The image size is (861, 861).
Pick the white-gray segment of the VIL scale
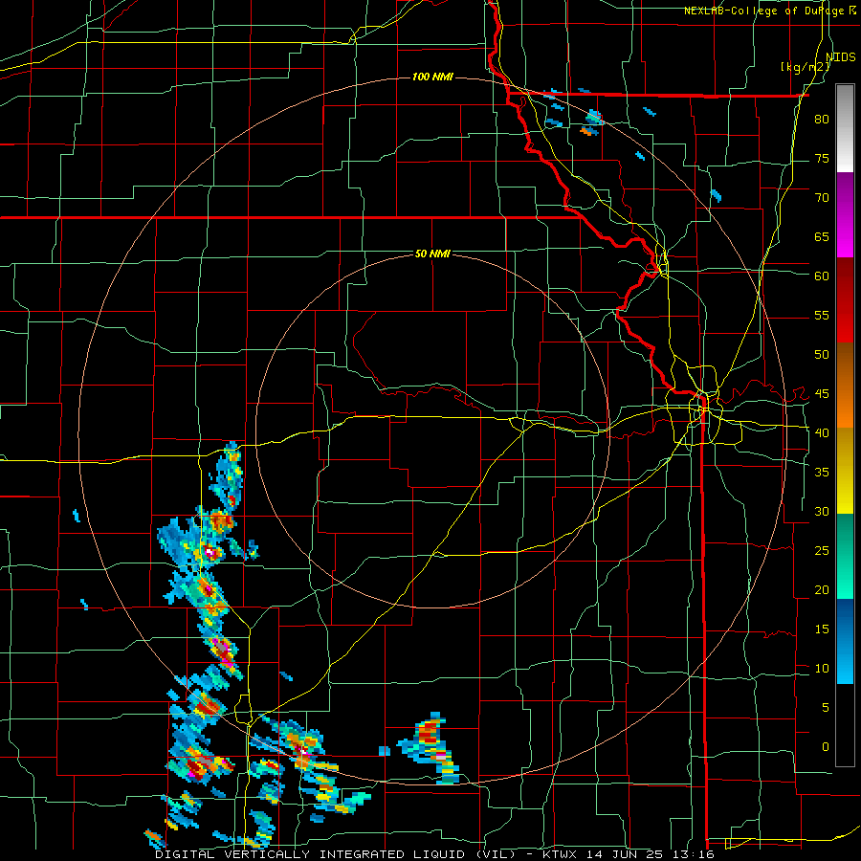coord(845,128)
